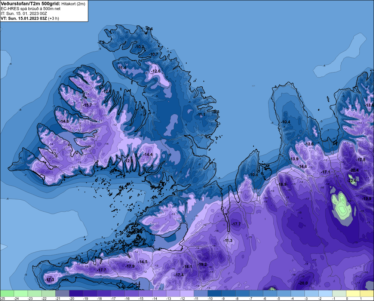This screenshot has height=301, width=374.
Task: Click the light green cold pocket on the map
Action: (341, 206)
